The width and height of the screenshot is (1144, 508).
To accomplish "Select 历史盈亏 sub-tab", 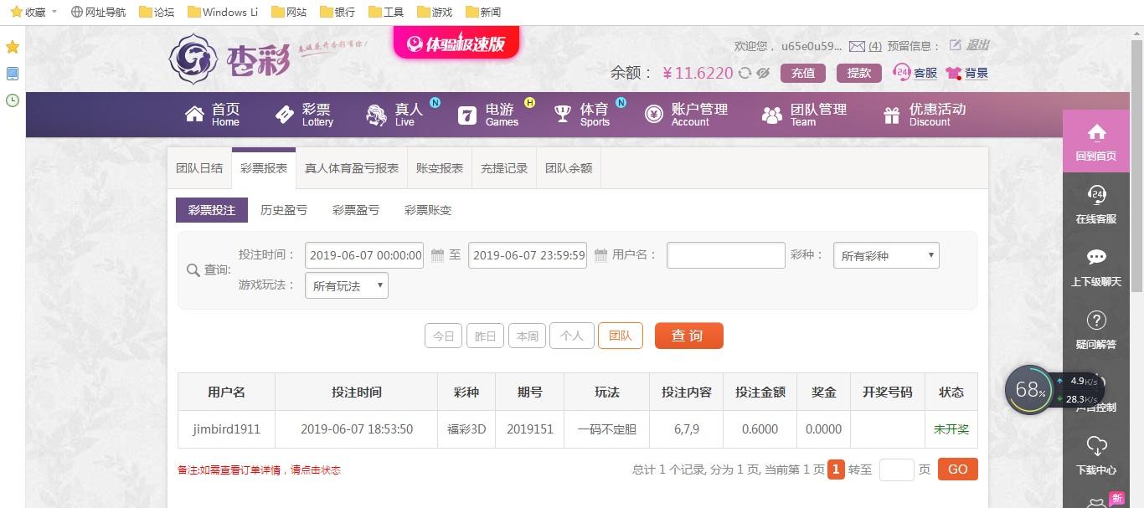I will [x=284, y=210].
